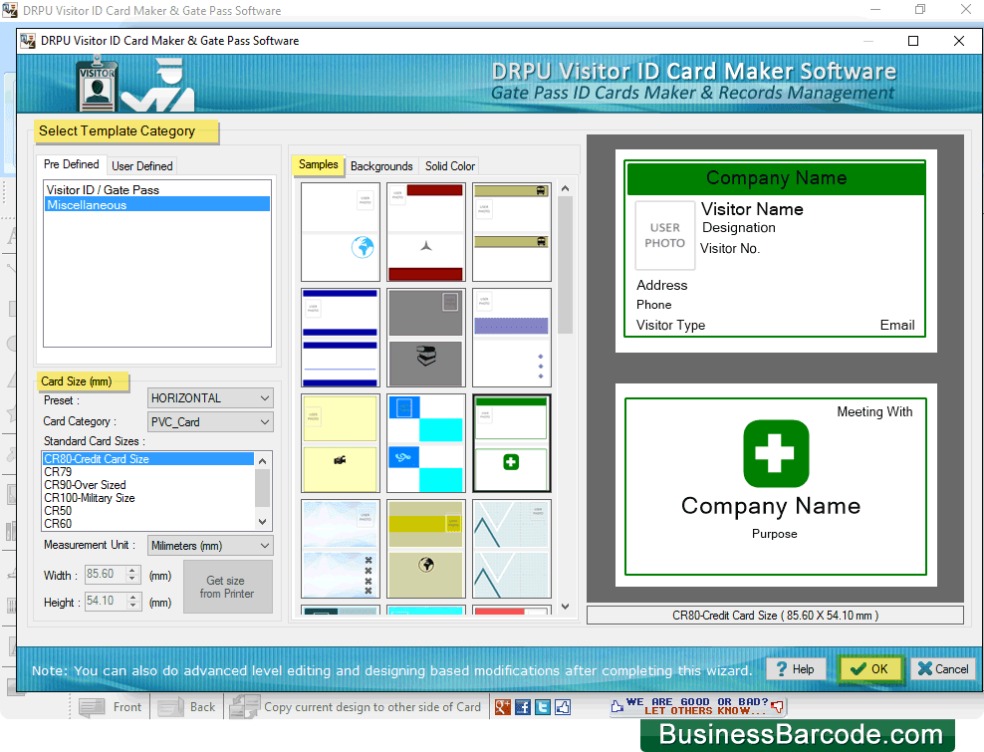
Task: Select Visitor ID / Gate Pass category
Action: pyautogui.click(x=103, y=189)
